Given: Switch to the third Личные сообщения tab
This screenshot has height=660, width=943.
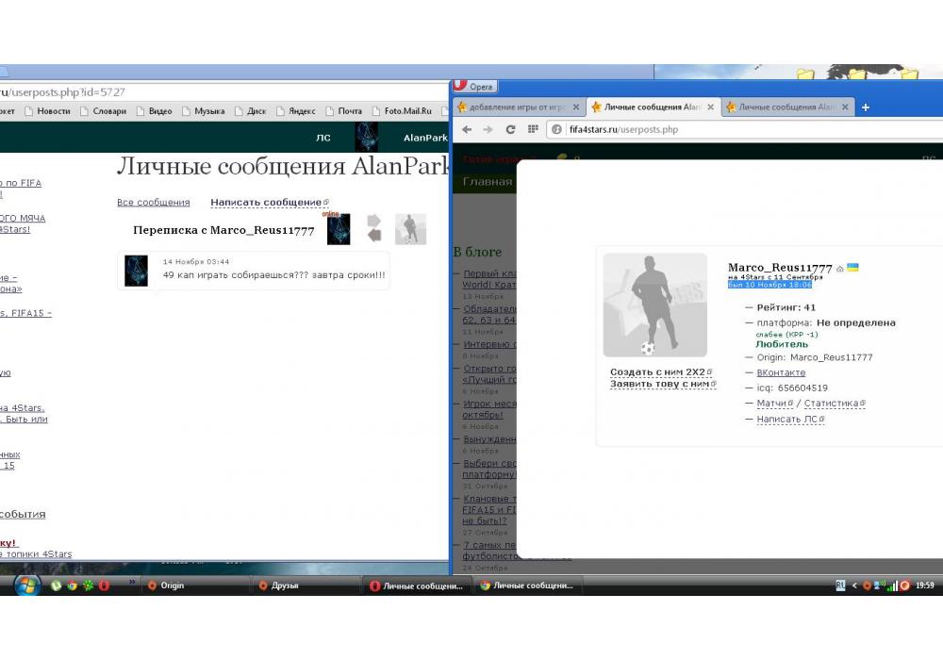Looking at the screenshot, I should pyautogui.click(x=785, y=107).
